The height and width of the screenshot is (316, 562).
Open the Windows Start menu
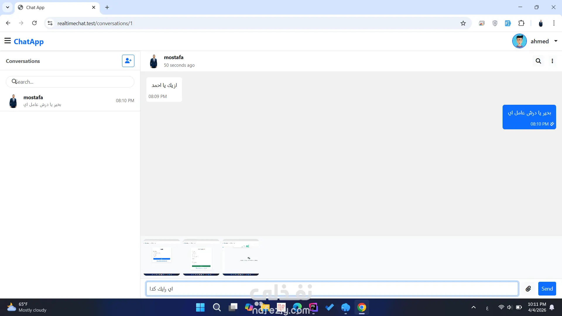coord(200,308)
